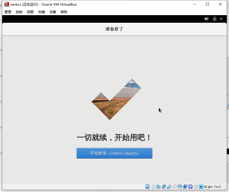Minimize the VirtualBox window
Screen dimensions: 229x192
[x=195, y=4]
